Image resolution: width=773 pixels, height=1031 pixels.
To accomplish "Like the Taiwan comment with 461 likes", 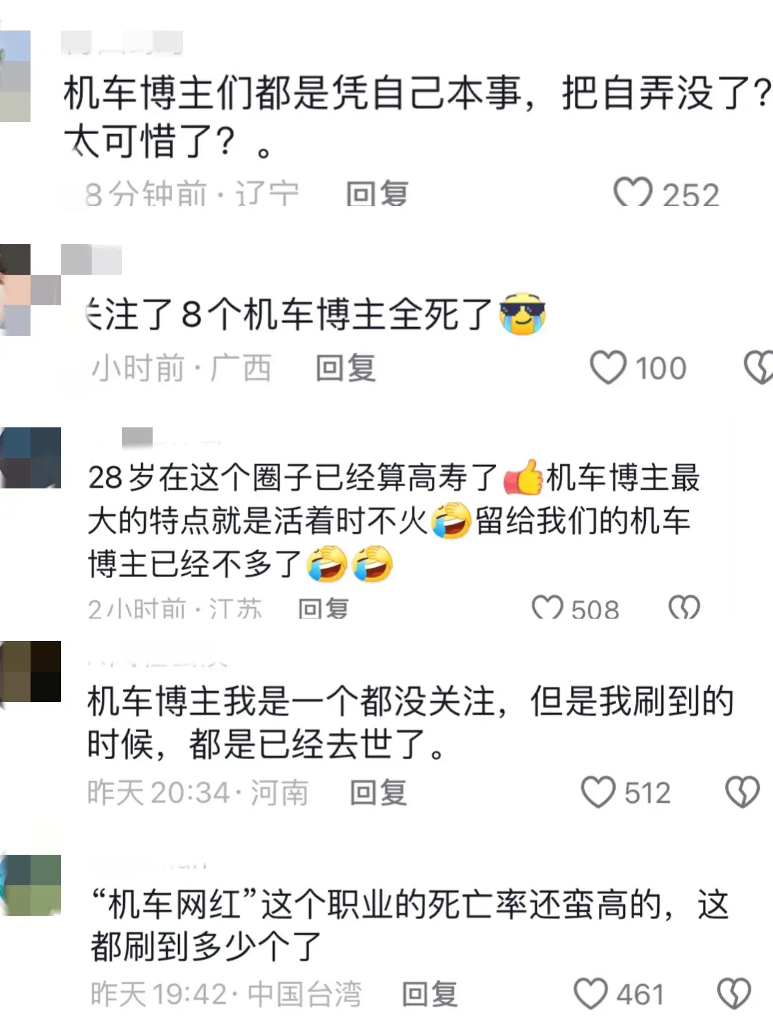I will (x=590, y=994).
